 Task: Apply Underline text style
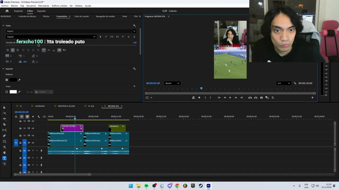click(x=134, y=37)
